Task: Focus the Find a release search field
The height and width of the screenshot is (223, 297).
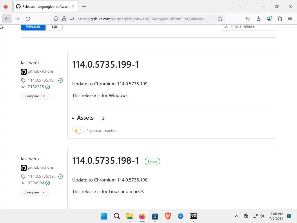Action: coord(248,26)
